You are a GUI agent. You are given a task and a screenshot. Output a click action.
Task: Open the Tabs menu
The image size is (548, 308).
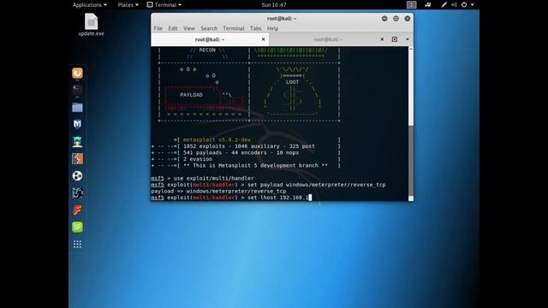coord(255,28)
